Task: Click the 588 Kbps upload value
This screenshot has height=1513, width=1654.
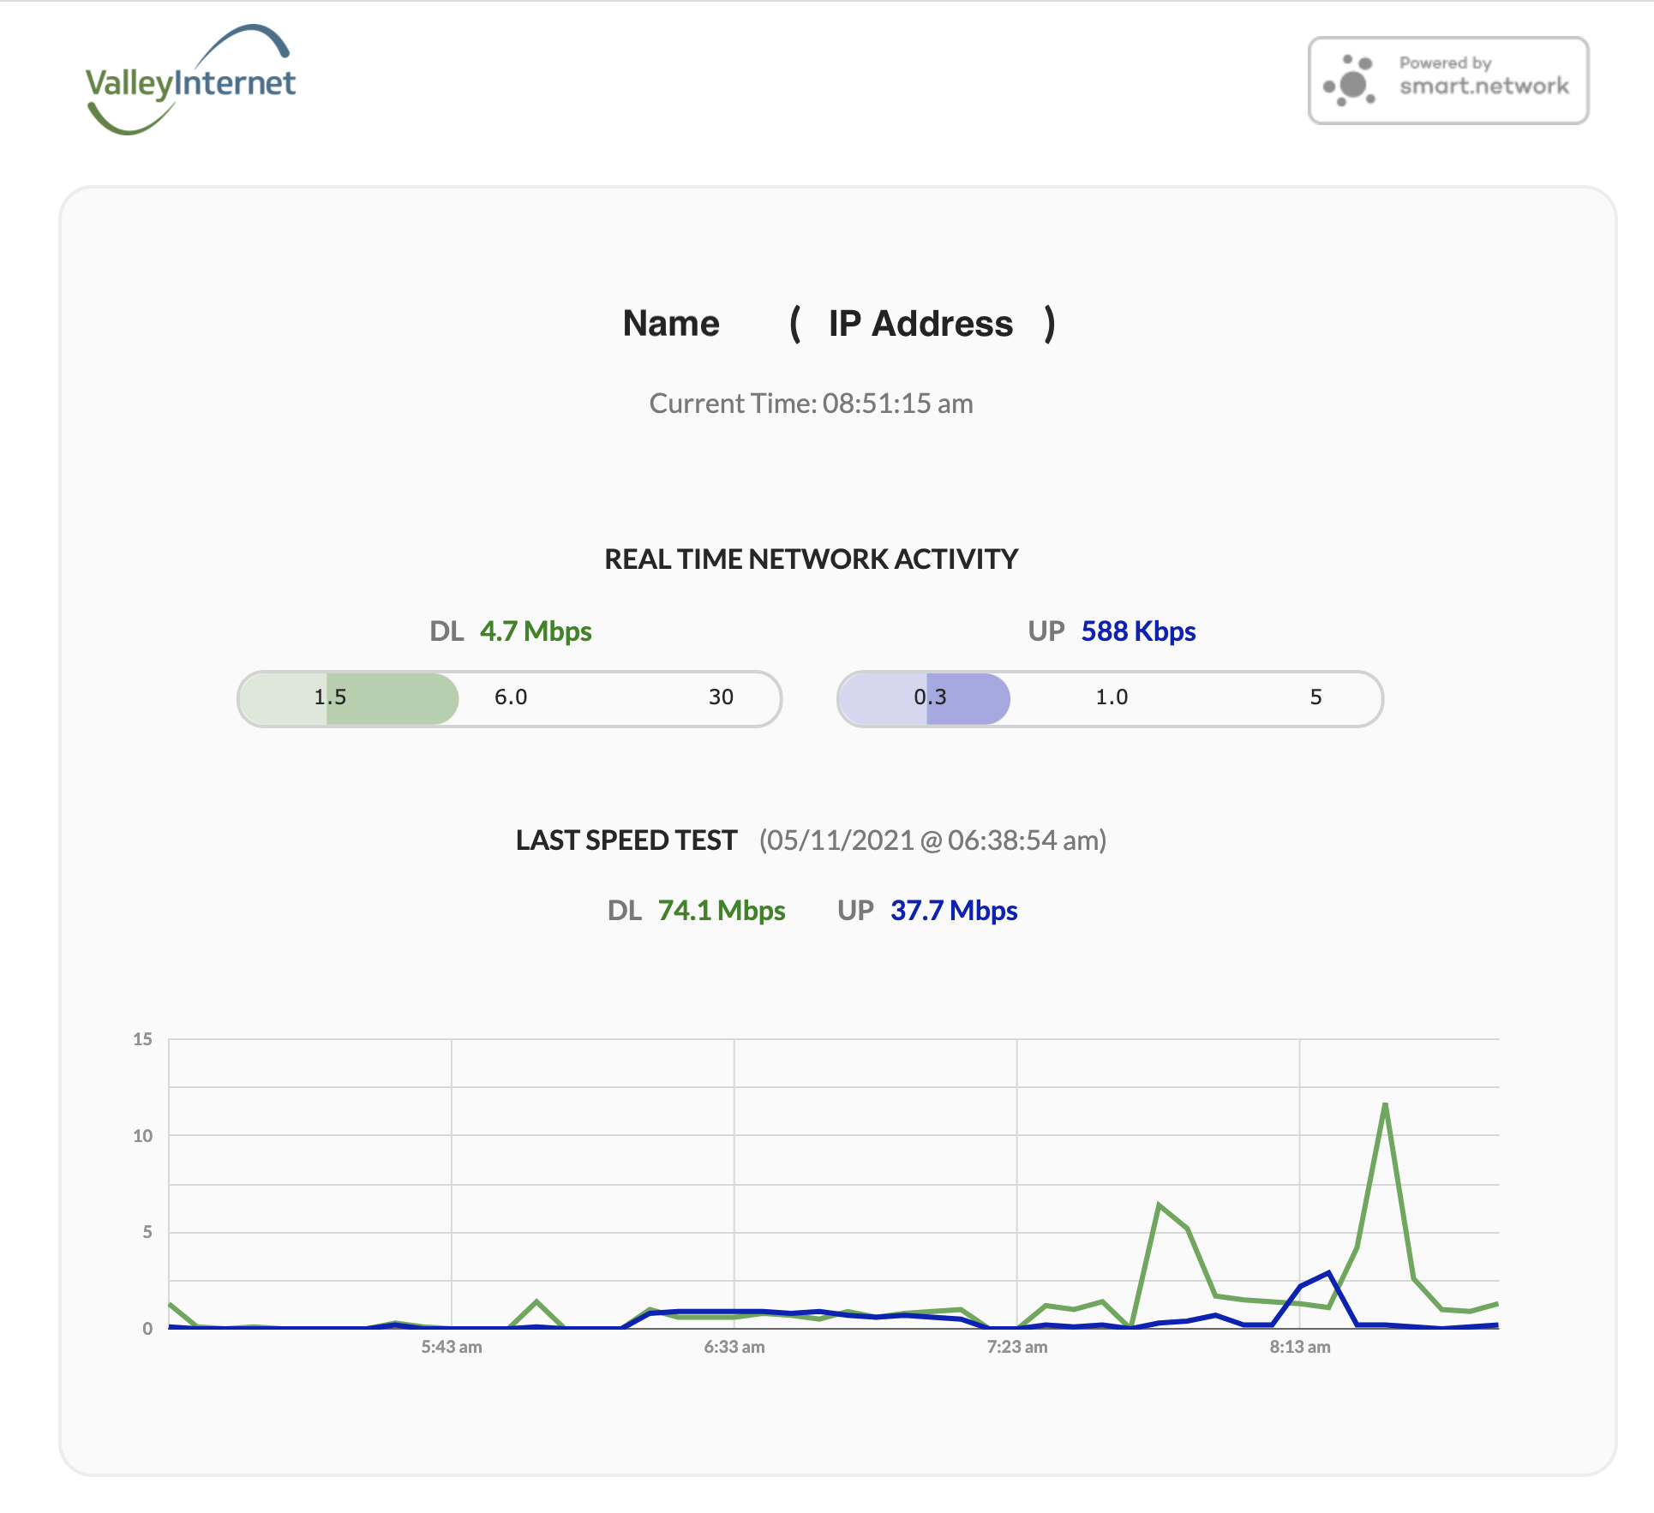Action: click(x=1138, y=631)
